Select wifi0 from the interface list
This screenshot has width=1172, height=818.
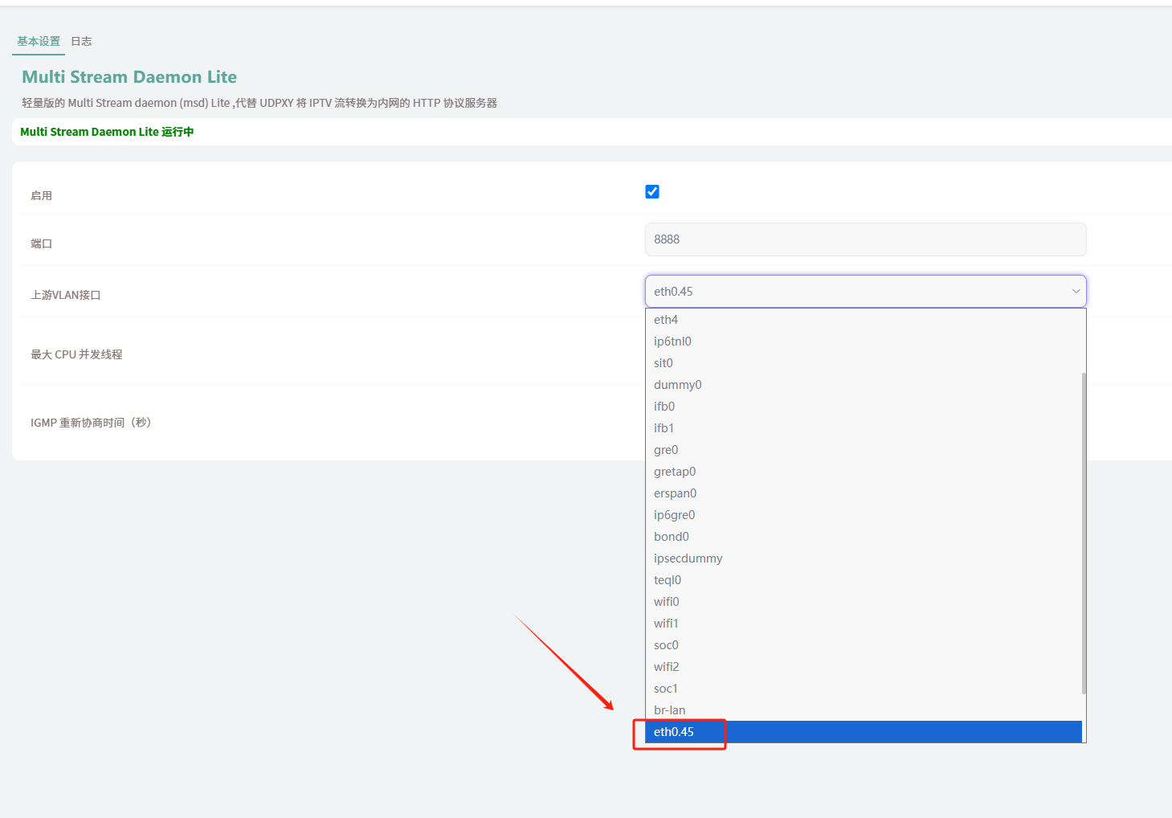tap(667, 602)
